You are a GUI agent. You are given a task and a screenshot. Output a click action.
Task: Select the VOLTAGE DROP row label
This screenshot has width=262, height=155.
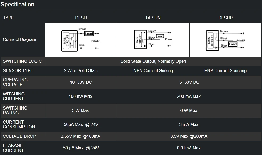[19, 136]
